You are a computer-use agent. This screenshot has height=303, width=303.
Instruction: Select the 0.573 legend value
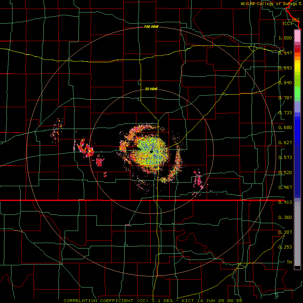click(x=285, y=158)
